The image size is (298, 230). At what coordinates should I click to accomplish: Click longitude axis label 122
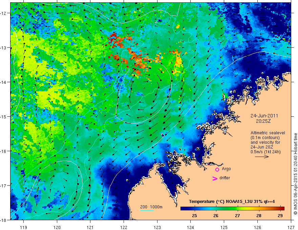[x=124, y=227]
